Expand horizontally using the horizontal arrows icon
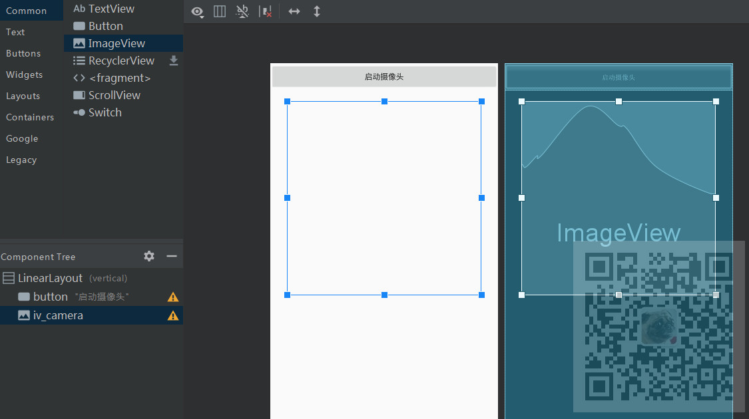 coord(294,11)
